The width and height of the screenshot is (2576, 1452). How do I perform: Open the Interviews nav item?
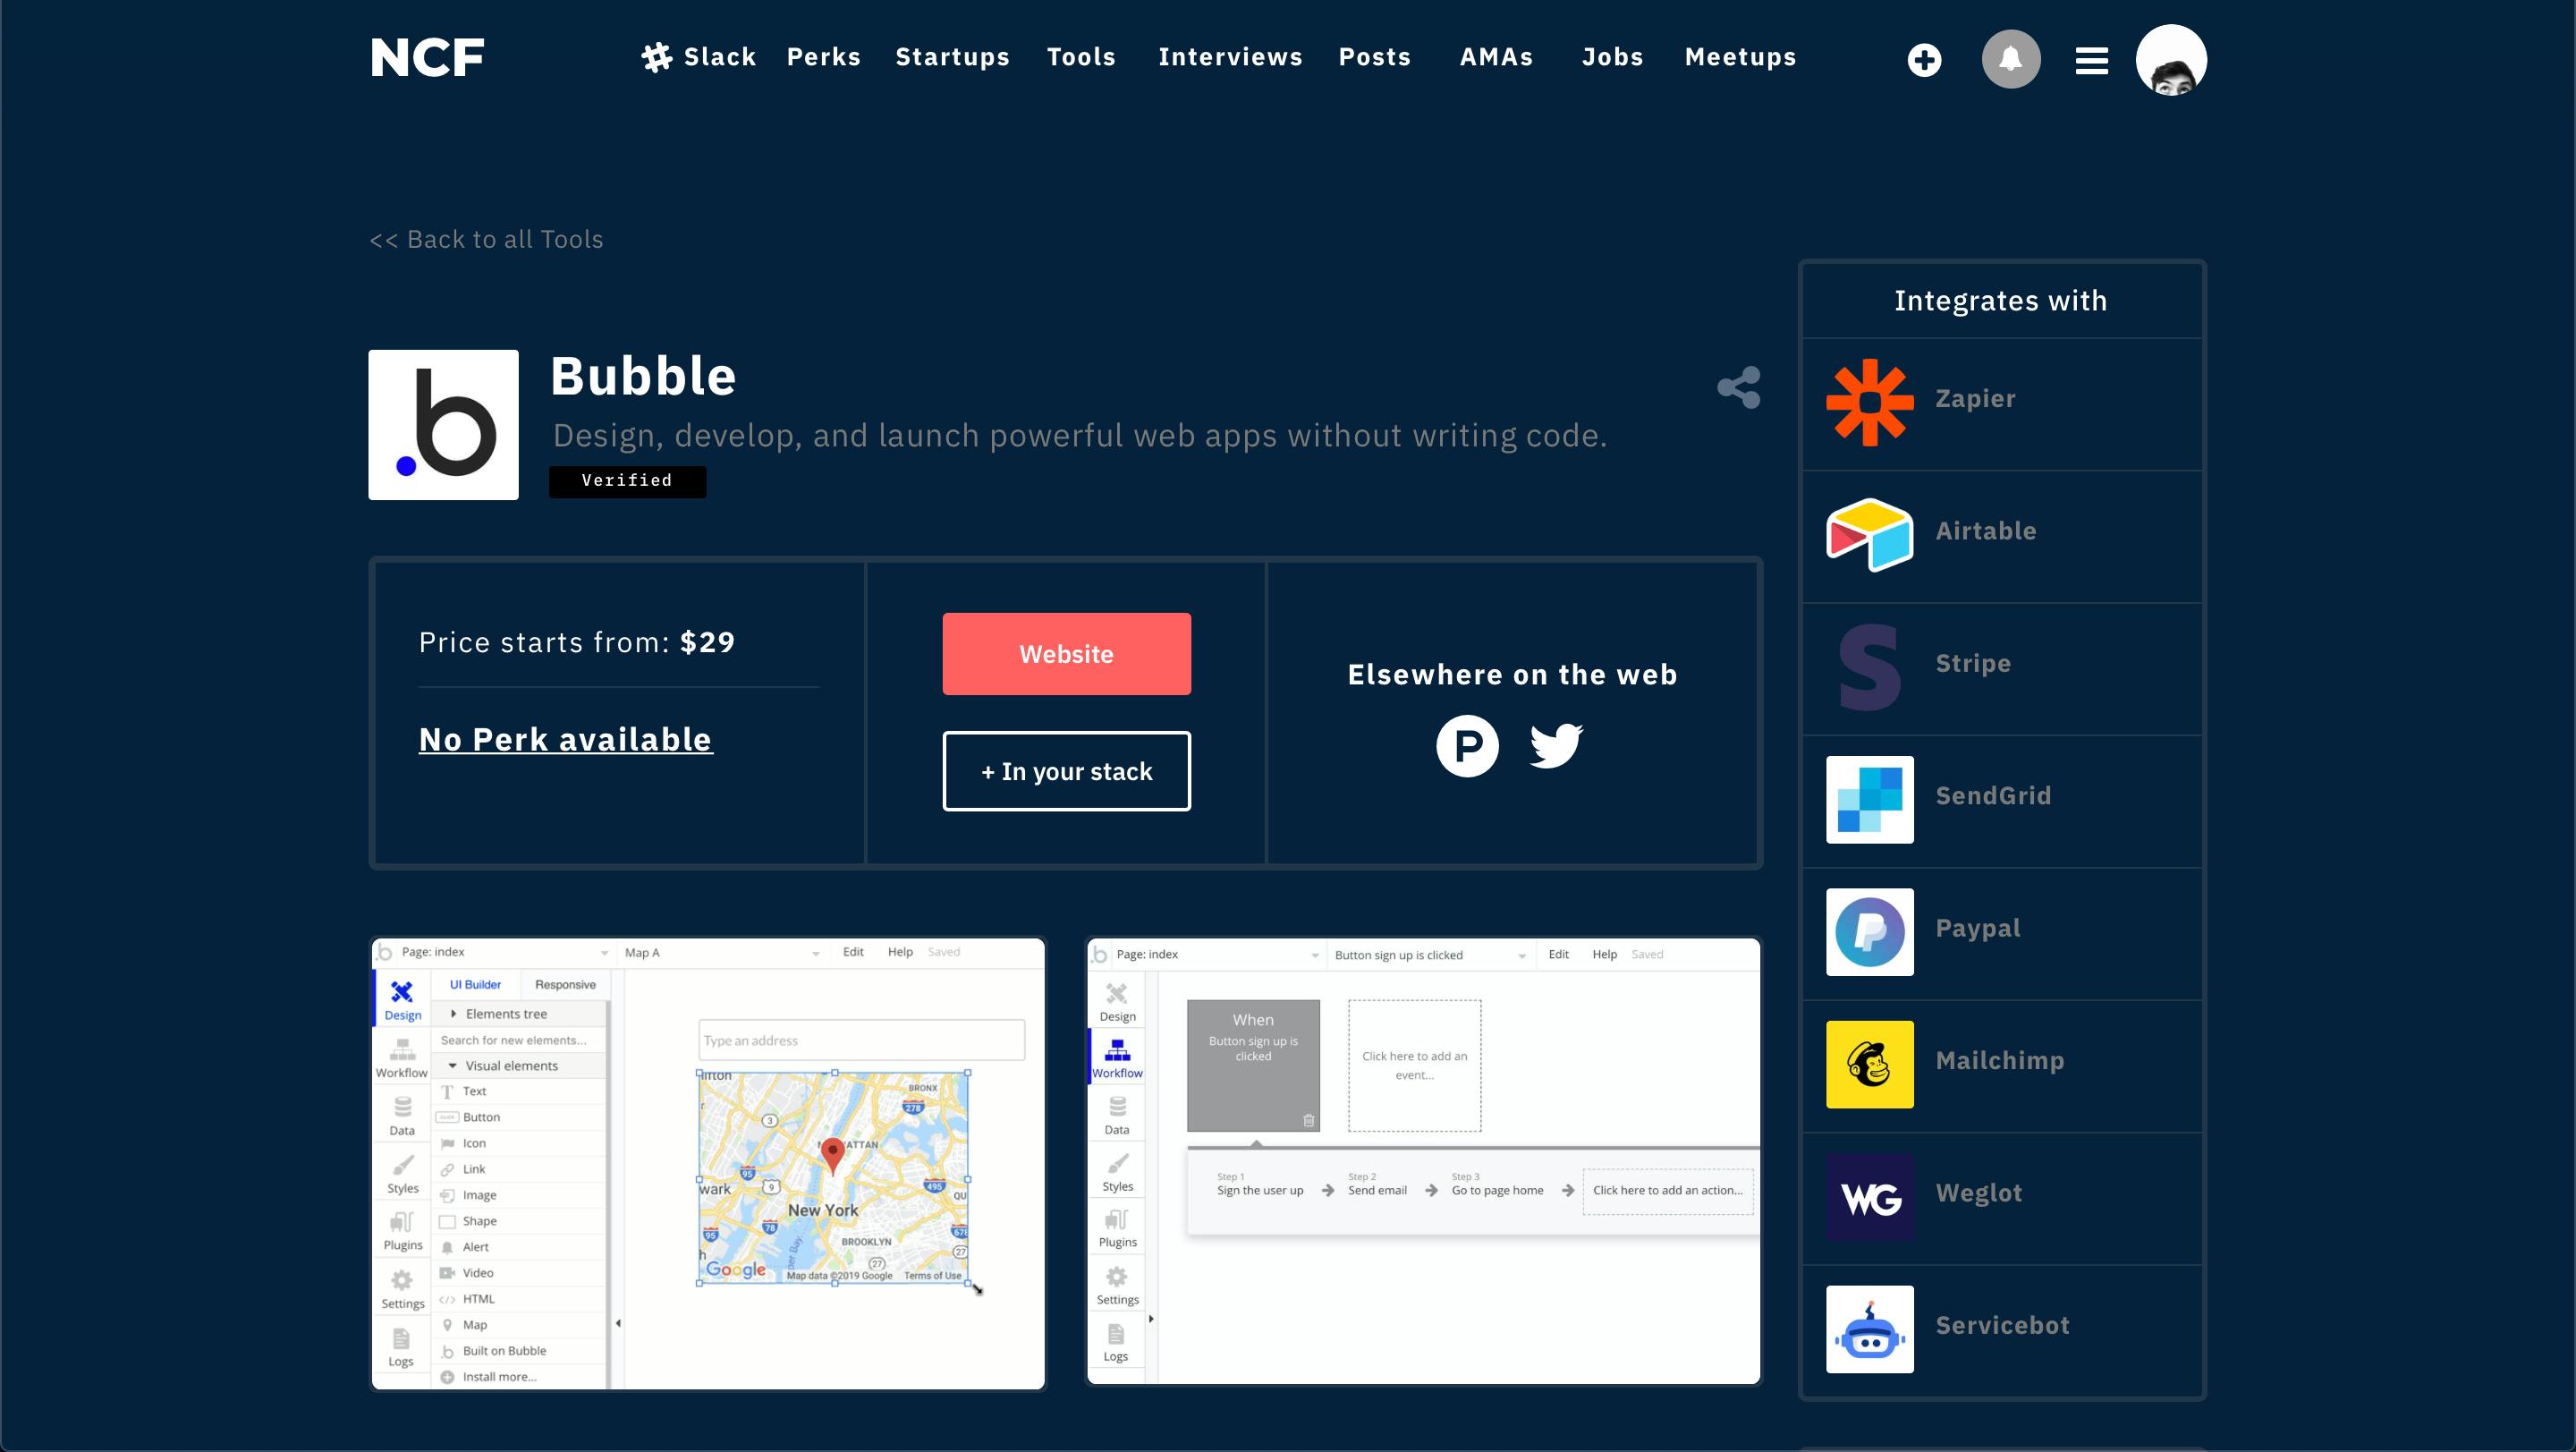1231,57
